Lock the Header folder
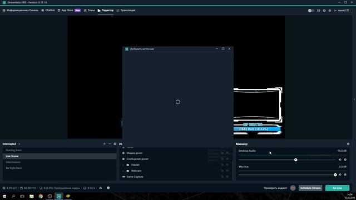356x200 pixels. (222, 165)
